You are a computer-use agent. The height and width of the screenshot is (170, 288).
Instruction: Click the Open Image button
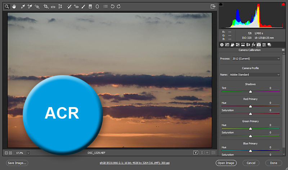pos(226,163)
